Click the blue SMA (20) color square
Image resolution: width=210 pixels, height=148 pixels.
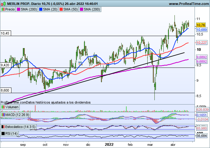tap(41, 9)
